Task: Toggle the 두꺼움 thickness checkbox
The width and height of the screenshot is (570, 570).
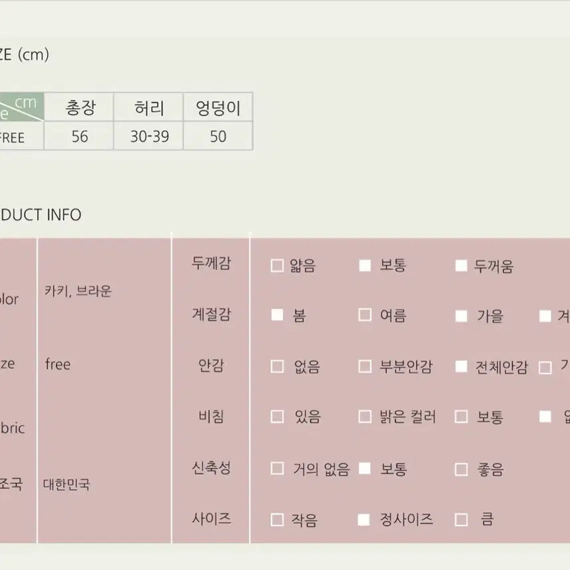Action: (x=461, y=266)
